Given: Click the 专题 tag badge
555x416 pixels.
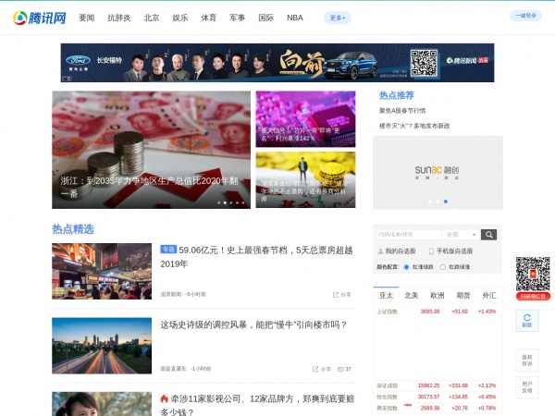Looking at the screenshot, I should [168, 249].
